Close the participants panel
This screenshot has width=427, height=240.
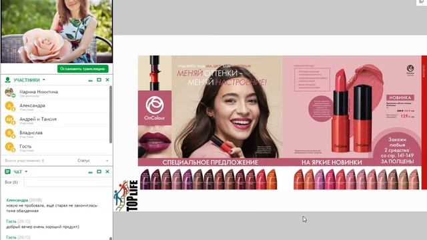click(x=107, y=80)
